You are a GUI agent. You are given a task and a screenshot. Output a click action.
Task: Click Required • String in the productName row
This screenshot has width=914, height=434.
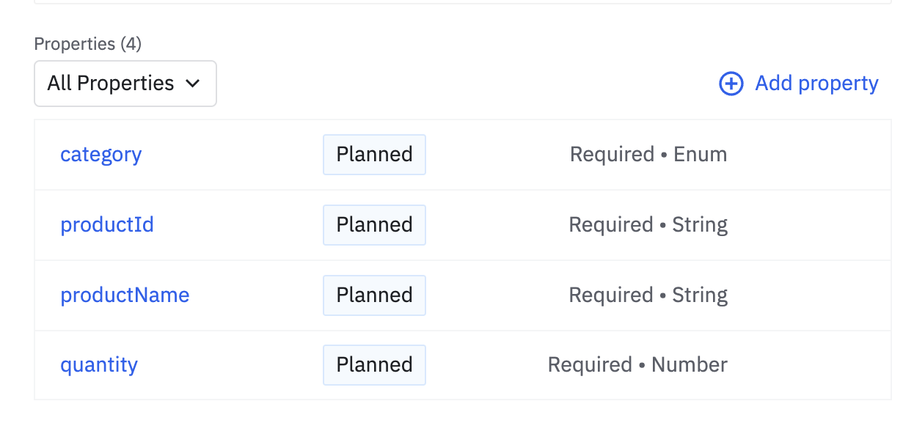point(648,295)
